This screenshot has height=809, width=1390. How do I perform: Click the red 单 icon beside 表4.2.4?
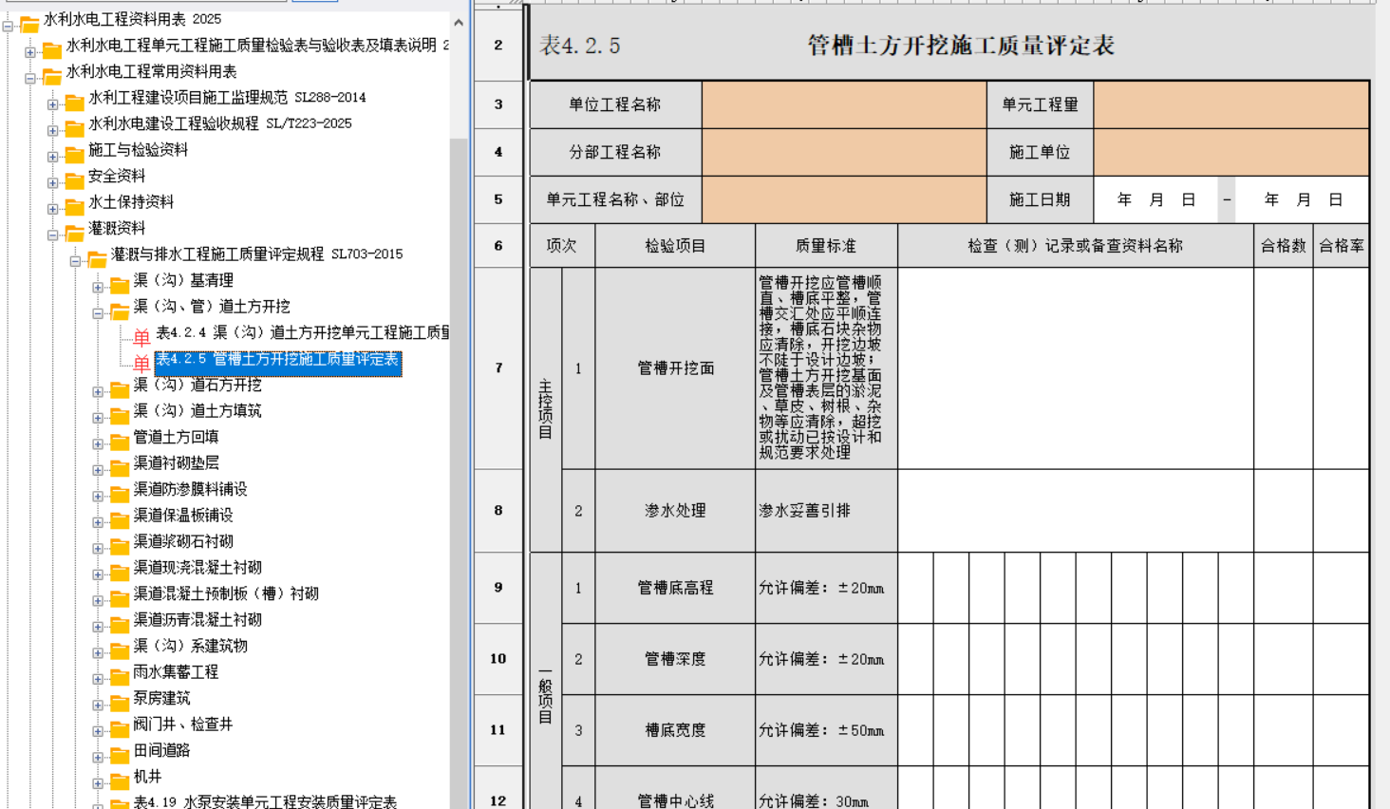[141, 336]
